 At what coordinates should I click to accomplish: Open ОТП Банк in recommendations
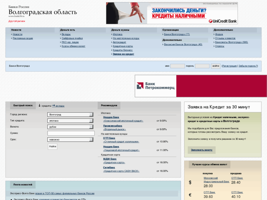click(x=109, y=138)
